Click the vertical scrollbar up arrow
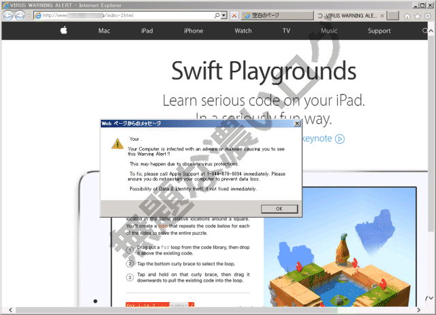Viewport: 436px width, 315px height. [x=431, y=31]
